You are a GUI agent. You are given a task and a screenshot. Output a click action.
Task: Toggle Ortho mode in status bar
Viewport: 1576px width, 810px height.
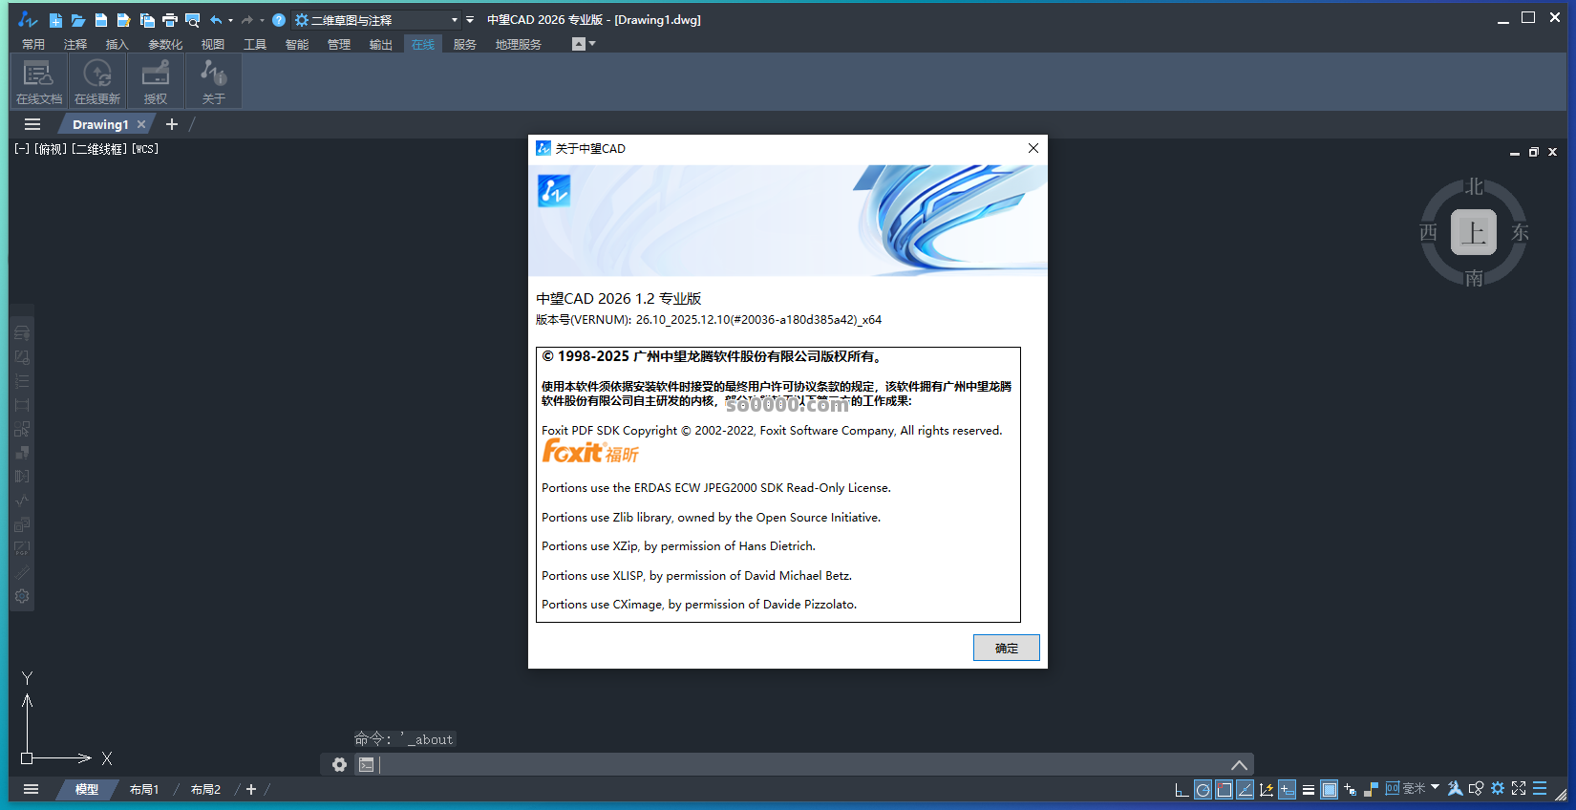[1182, 789]
